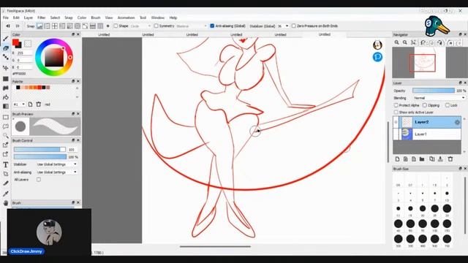Image resolution: width=468 pixels, height=263 pixels.
Task: Check the Clipping option
Action: pos(425,105)
